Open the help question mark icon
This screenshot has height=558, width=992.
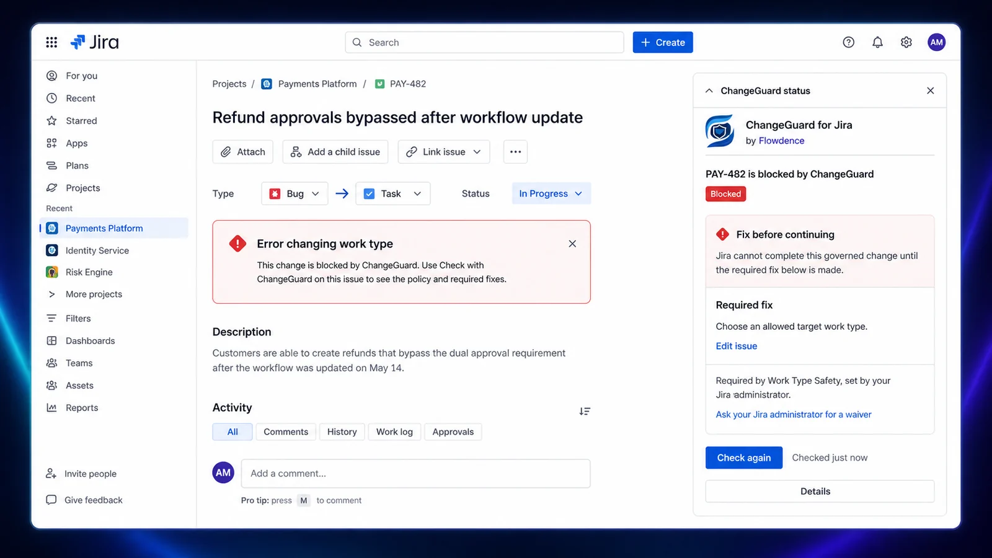848,42
